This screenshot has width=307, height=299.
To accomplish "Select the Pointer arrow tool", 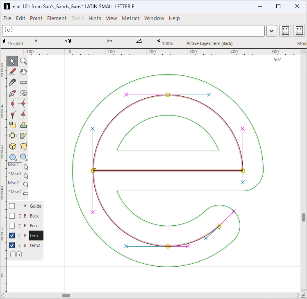I will tap(13, 61).
